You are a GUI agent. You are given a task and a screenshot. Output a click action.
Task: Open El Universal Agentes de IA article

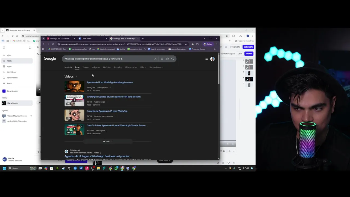pyautogui.click(x=98, y=156)
